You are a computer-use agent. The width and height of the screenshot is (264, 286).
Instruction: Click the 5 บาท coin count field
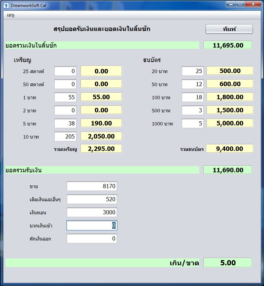(x=65, y=123)
